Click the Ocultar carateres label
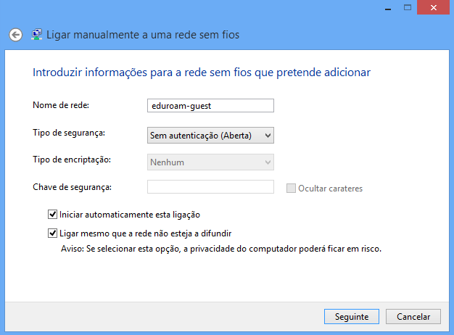The image size is (454, 335). (x=331, y=189)
